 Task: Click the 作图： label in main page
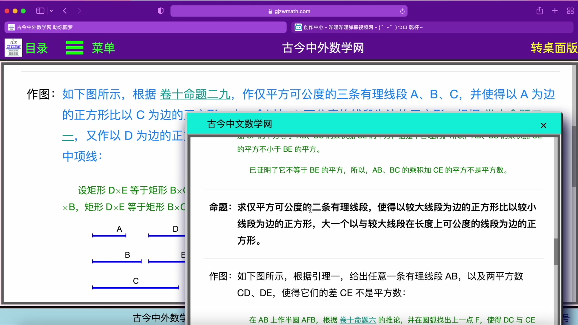[x=41, y=94]
